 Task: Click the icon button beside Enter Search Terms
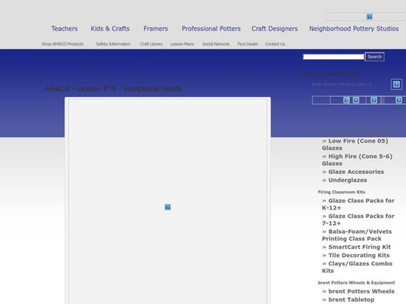click(396, 84)
